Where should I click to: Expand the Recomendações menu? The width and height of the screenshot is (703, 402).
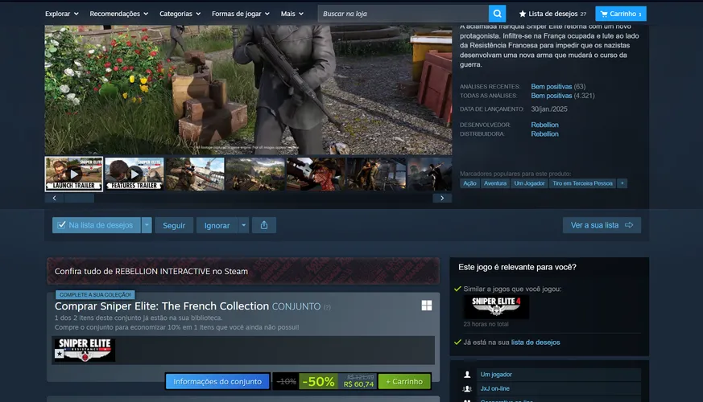click(x=119, y=14)
